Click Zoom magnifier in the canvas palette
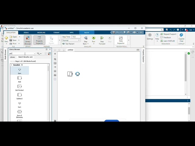Image resolution: width=195 pixels, height=146 pixels. click(55, 59)
